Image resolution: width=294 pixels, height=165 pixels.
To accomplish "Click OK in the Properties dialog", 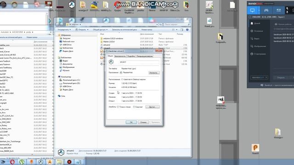I will tap(131, 122).
